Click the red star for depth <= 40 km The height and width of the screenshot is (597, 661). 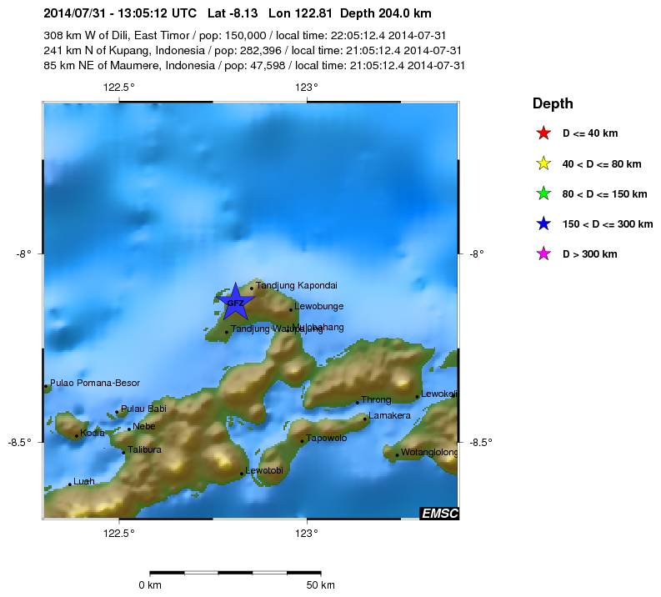pyautogui.click(x=543, y=133)
